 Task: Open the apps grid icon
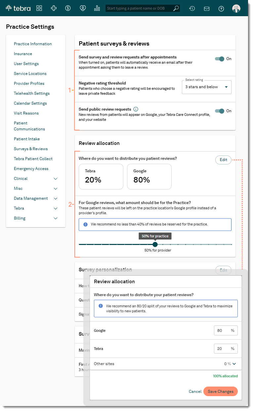click(39, 8)
